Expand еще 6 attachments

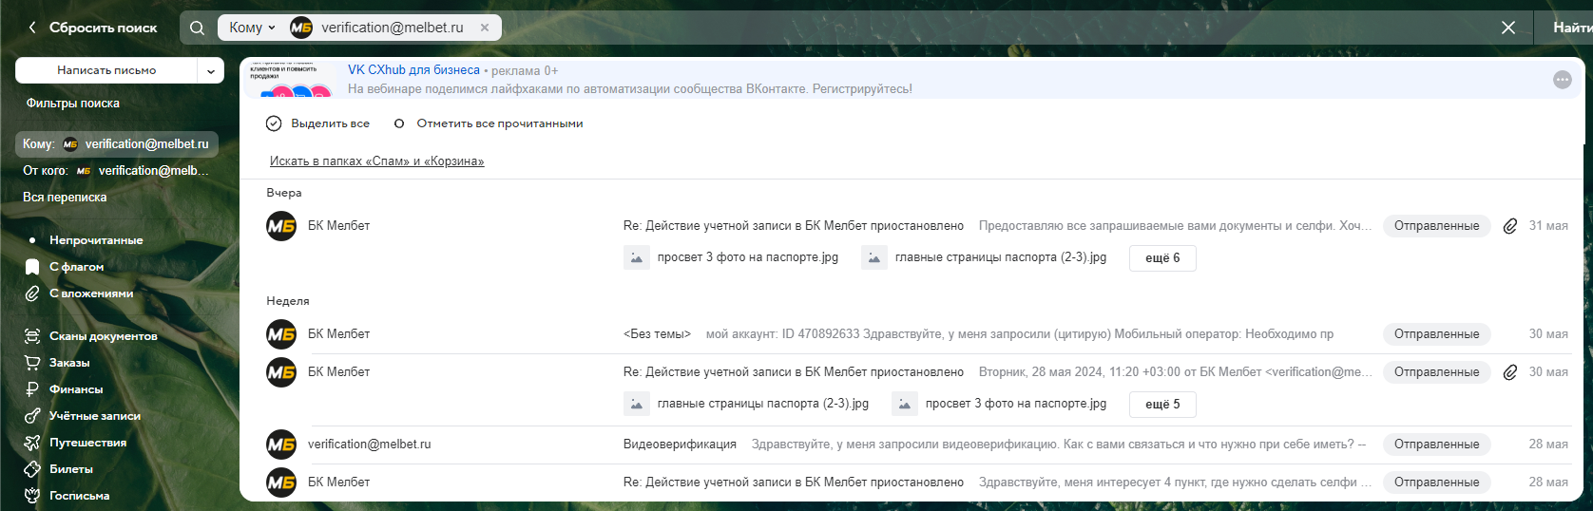(1161, 258)
